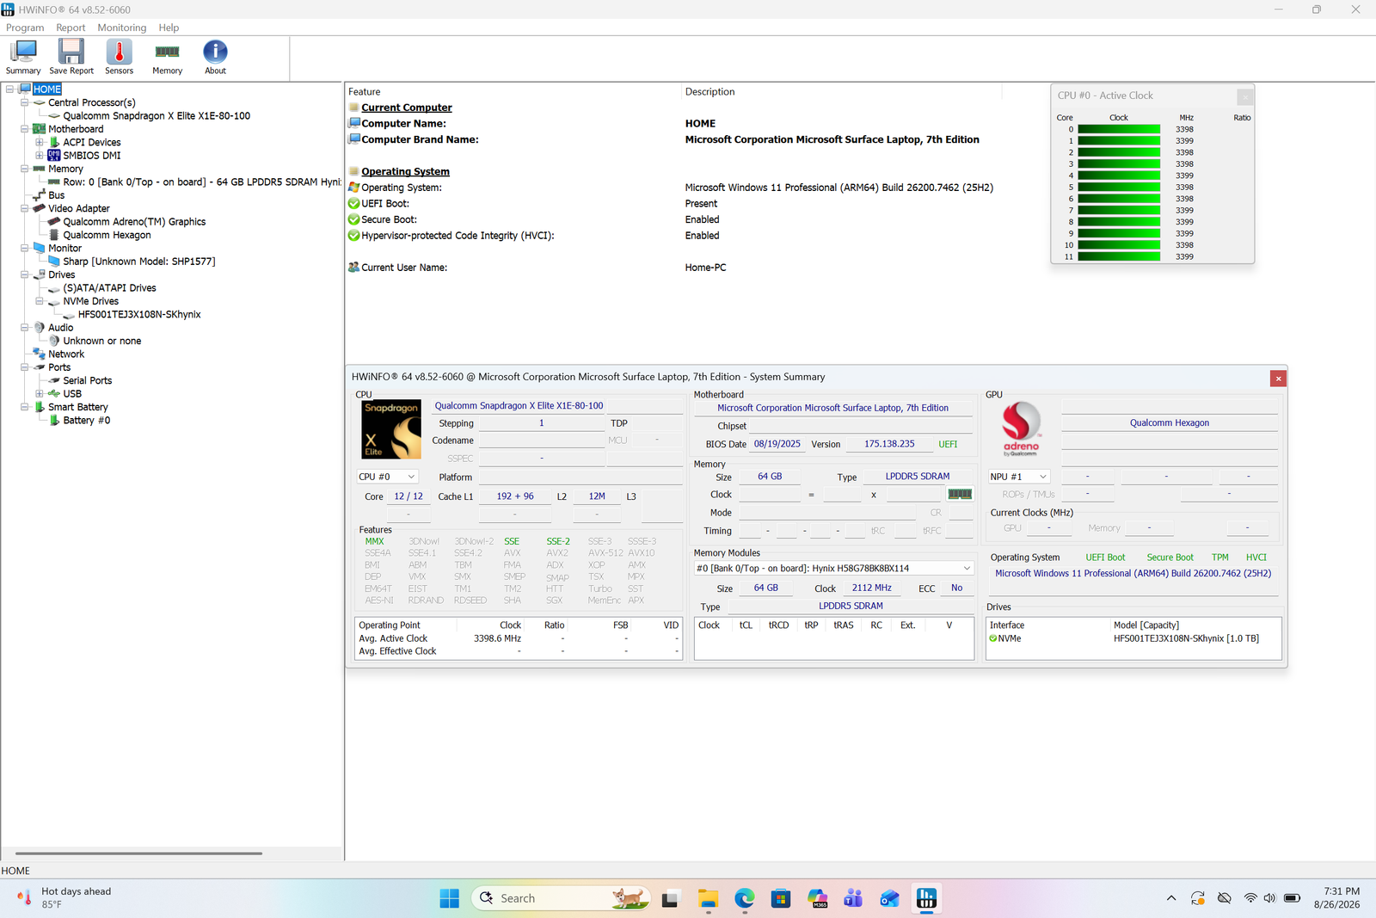Select the HFS001TEJ3X108N-SKhynix drive in tree
The height and width of the screenshot is (918, 1376).
pyautogui.click(x=139, y=315)
